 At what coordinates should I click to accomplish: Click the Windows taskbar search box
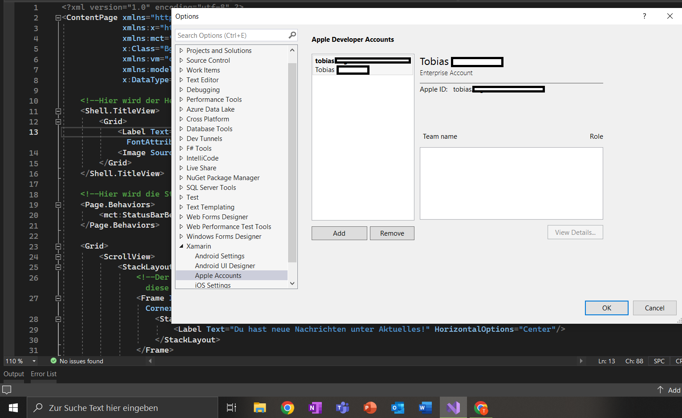[x=122, y=407]
